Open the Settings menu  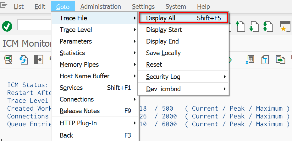point(143,7)
